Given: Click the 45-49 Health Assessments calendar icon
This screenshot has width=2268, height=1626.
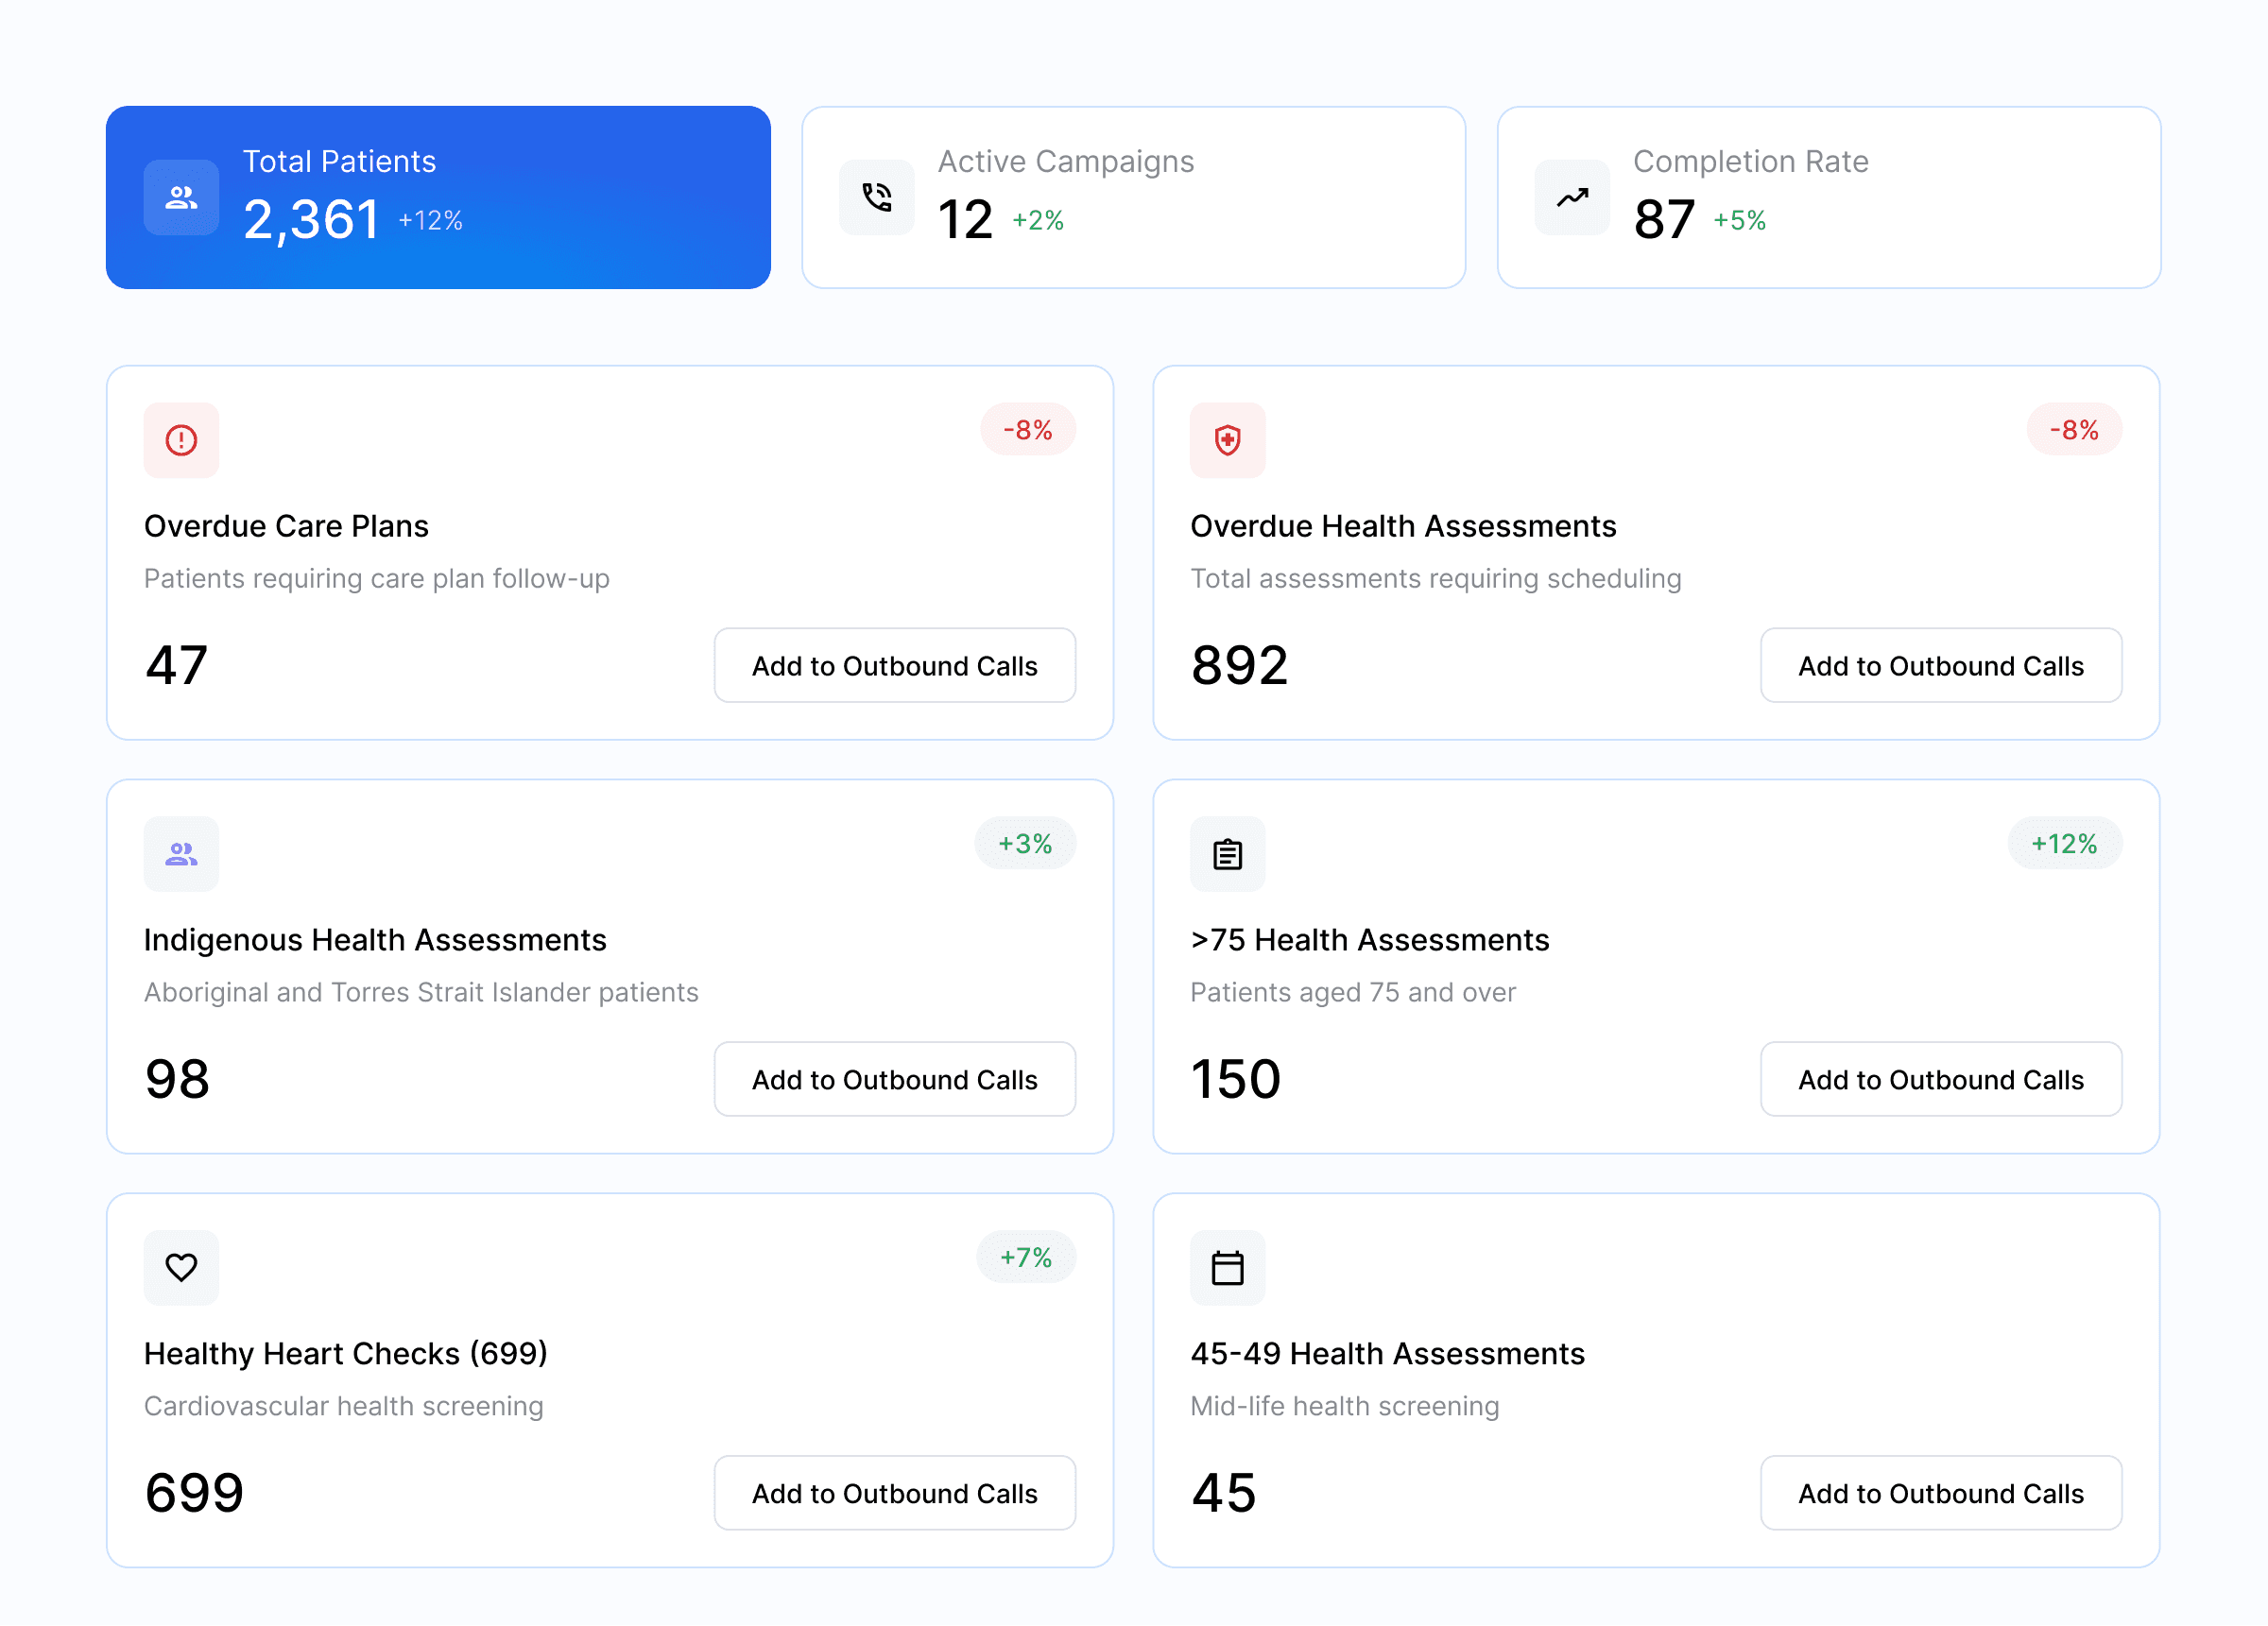Looking at the screenshot, I should (1227, 1267).
